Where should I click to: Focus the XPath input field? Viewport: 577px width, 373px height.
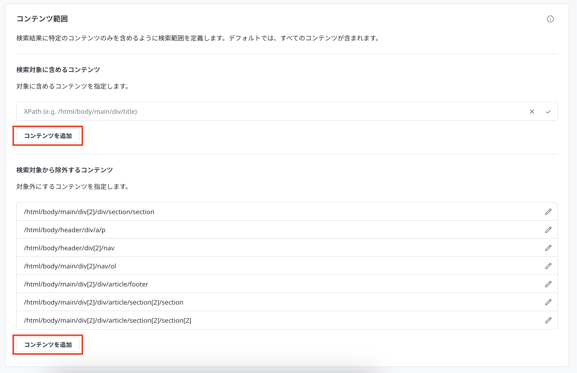pos(270,112)
